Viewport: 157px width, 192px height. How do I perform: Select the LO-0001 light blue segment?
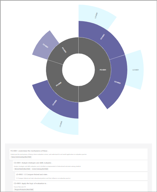click(x=136, y=70)
